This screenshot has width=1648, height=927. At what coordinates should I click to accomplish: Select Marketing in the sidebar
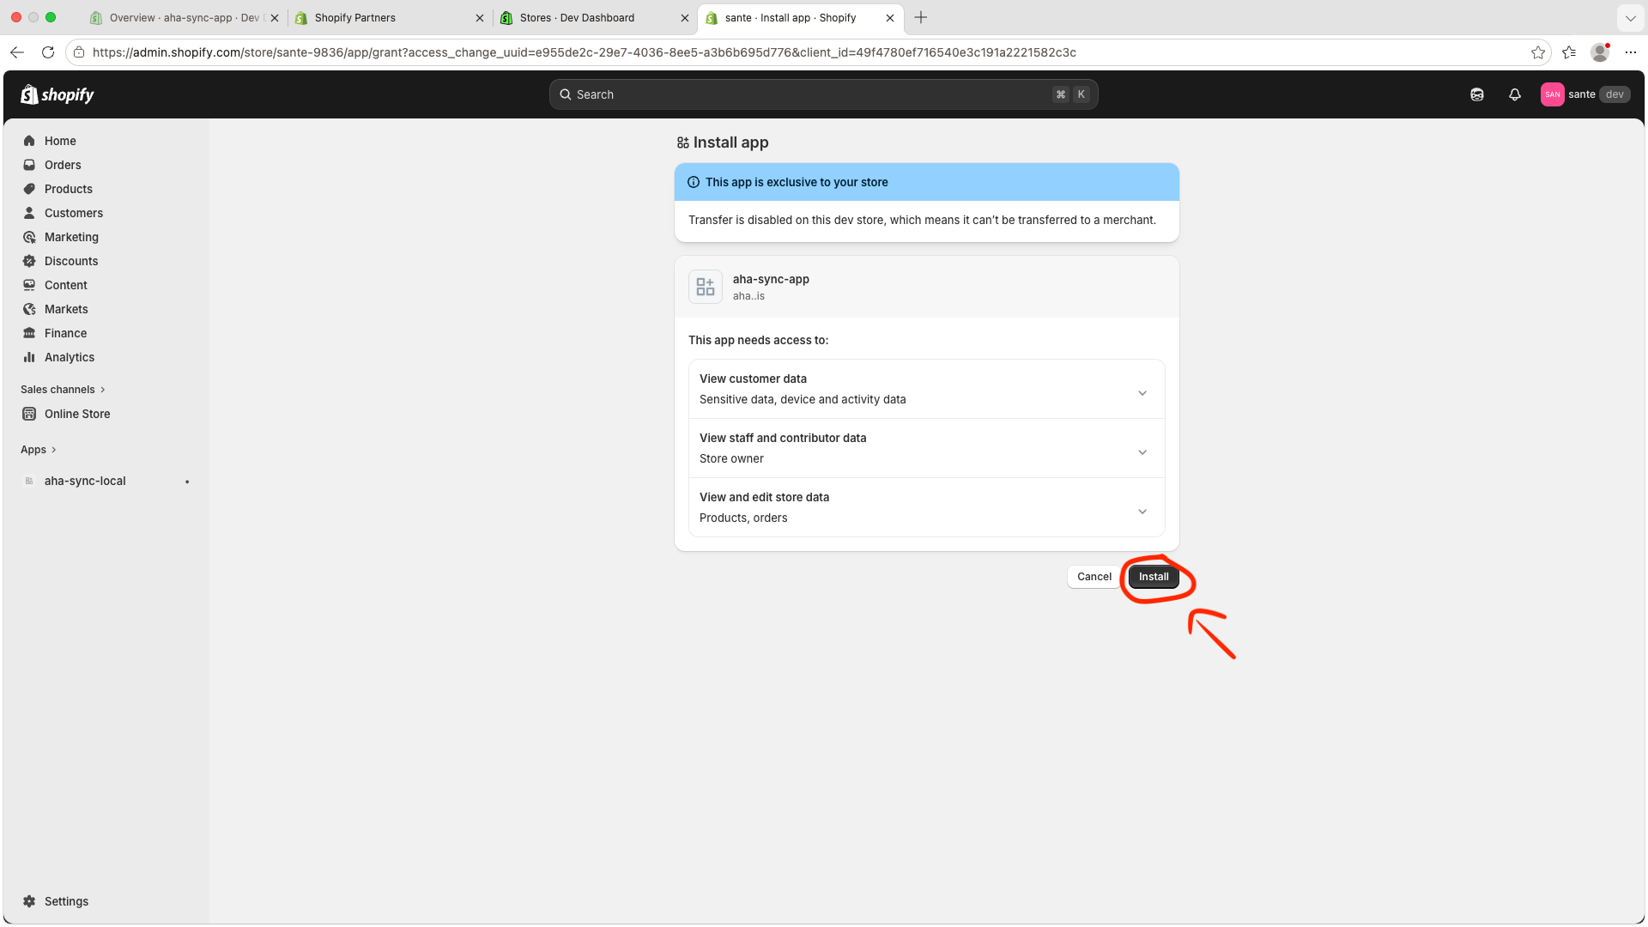tap(71, 237)
